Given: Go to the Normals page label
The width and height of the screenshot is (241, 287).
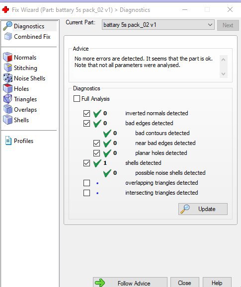Looking at the screenshot, I should point(25,58).
